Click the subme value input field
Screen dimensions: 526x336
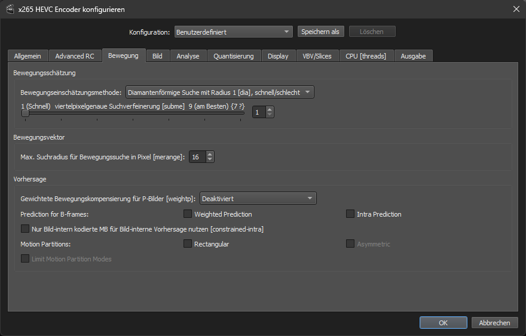coord(259,112)
